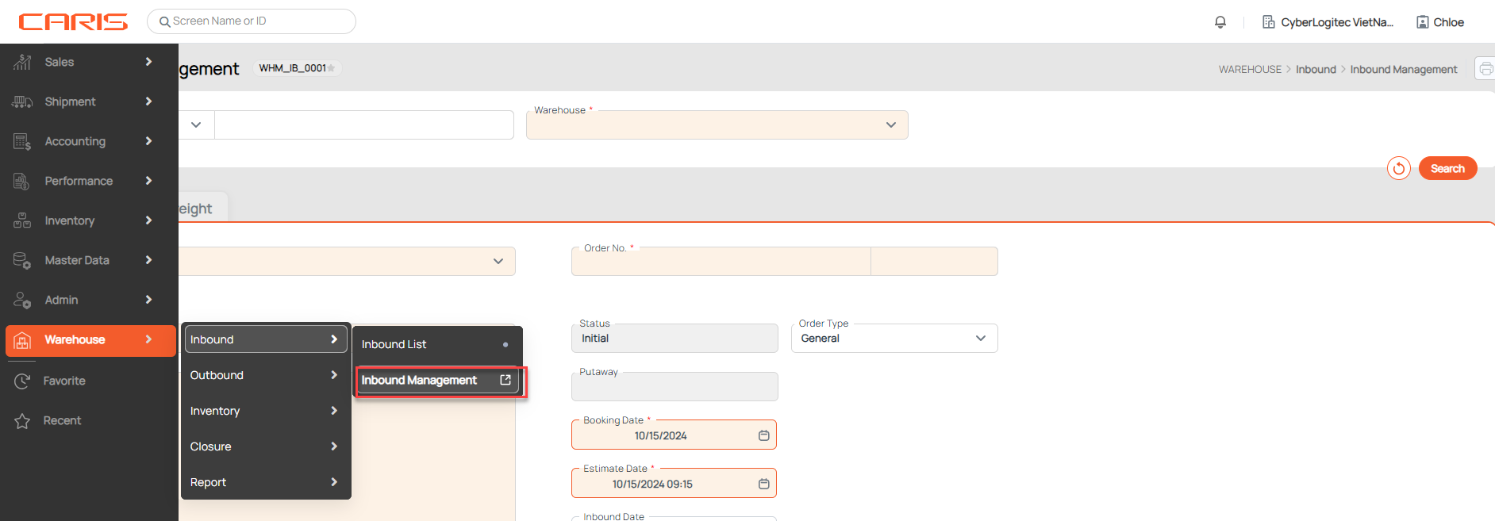Open the Order Type dropdown
The width and height of the screenshot is (1495, 521).
tap(894, 339)
